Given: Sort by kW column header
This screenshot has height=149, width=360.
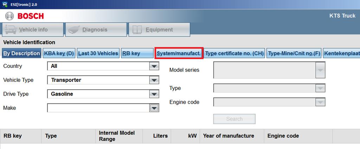Looking at the screenshot, I should (x=186, y=136).
